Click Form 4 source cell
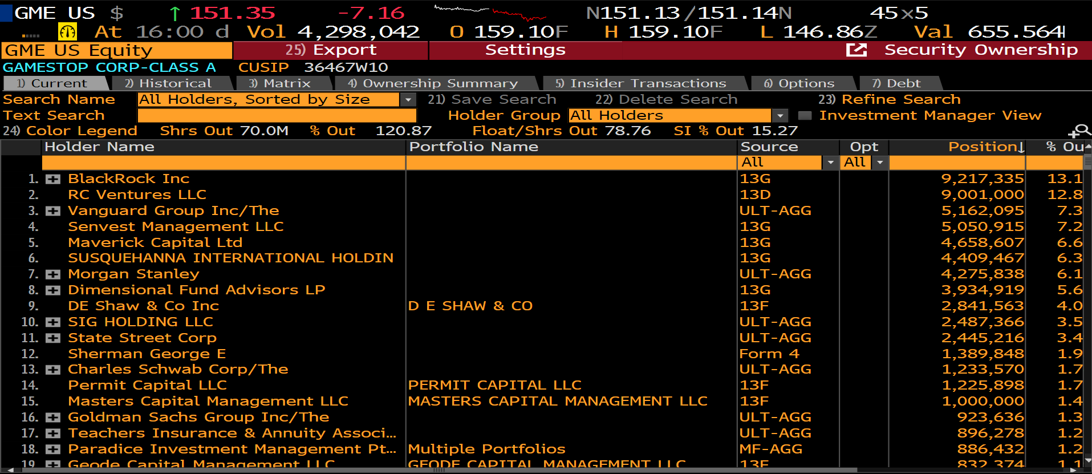The image size is (1092, 474). tap(769, 354)
